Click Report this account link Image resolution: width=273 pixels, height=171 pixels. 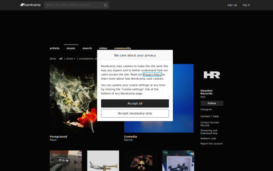pos(212,144)
